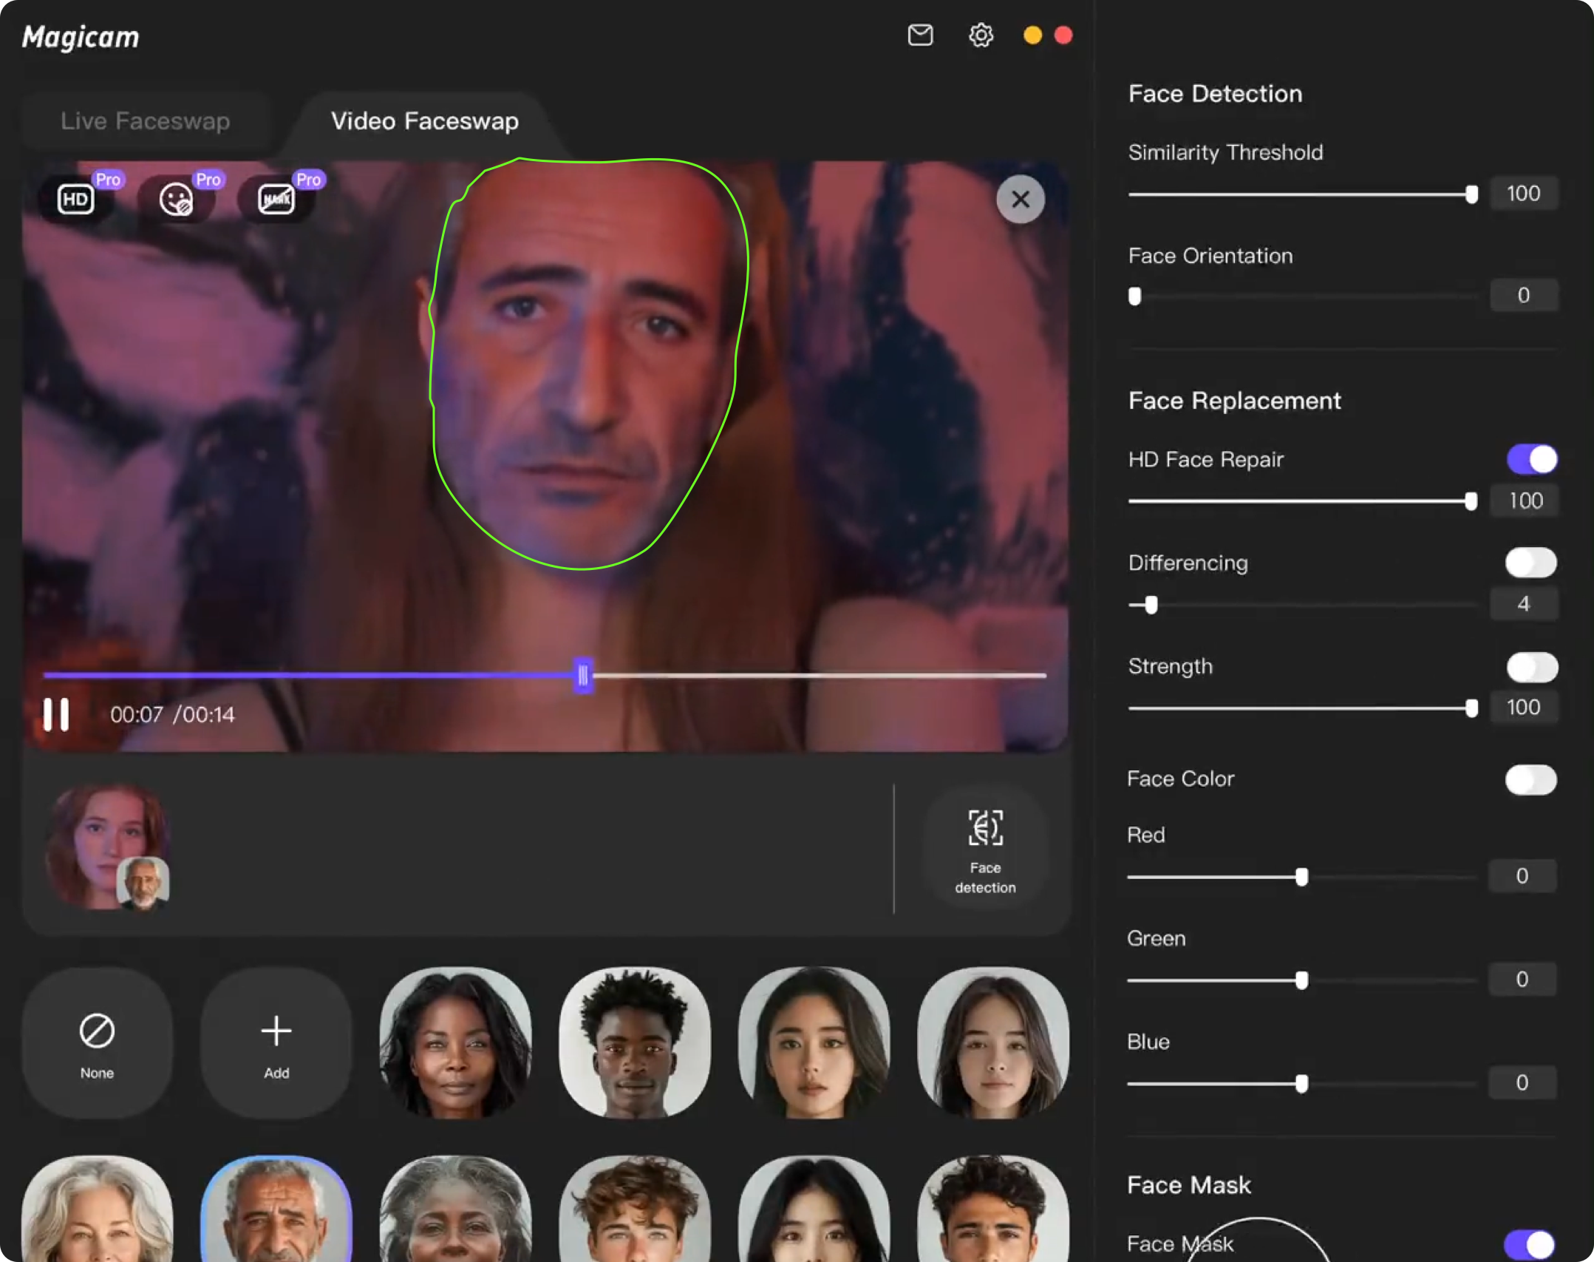Image resolution: width=1594 pixels, height=1262 pixels.
Task: Select the Video Faceswap tab
Action: tap(425, 121)
